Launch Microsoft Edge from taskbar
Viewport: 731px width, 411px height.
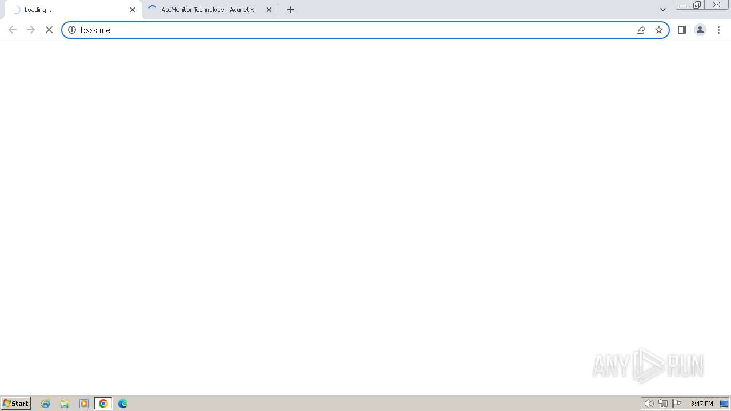(123, 404)
